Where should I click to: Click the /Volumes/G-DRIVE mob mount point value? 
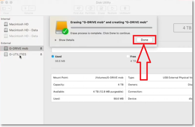[109, 78]
